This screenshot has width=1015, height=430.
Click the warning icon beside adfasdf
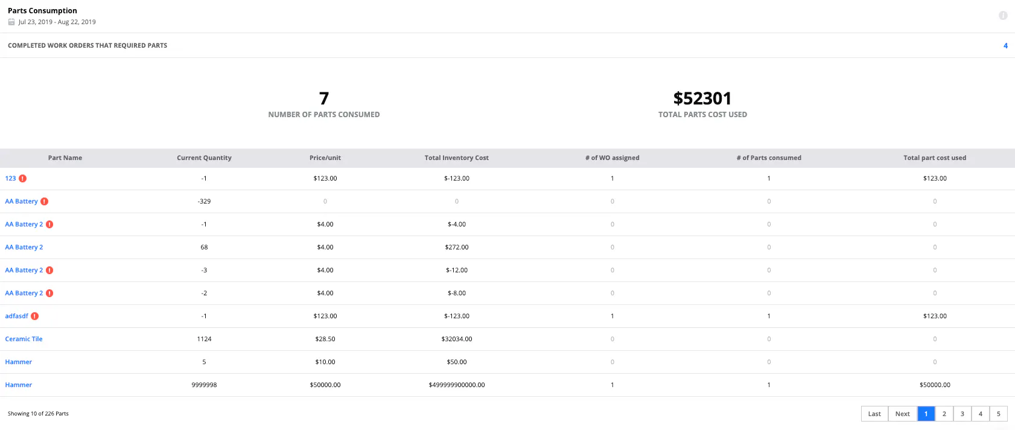pos(35,316)
